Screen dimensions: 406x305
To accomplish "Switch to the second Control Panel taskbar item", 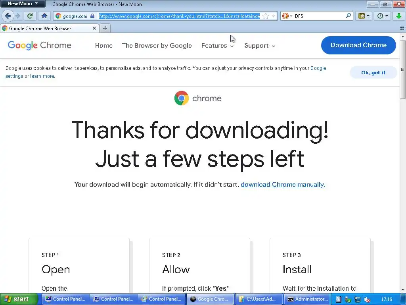I will [x=113, y=299].
